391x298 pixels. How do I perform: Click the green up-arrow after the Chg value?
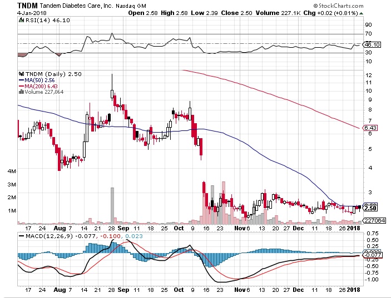(362, 13)
